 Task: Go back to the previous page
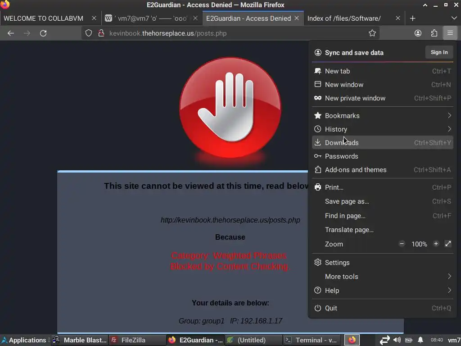click(x=11, y=33)
